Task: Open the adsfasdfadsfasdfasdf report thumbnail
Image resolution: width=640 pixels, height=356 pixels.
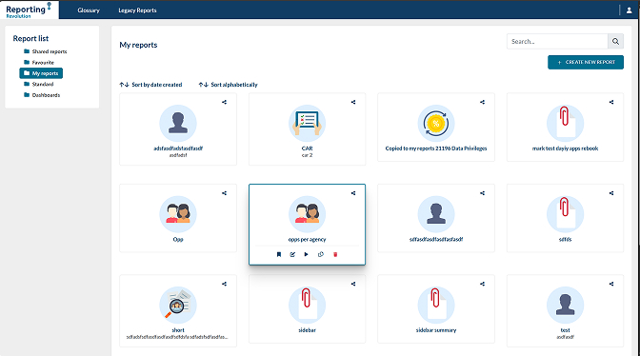Action: (178, 123)
